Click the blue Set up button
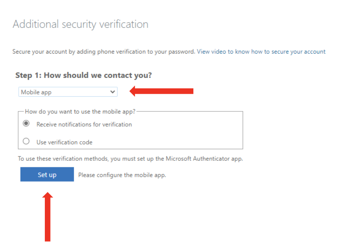The height and width of the screenshot is (250, 358). click(x=47, y=174)
